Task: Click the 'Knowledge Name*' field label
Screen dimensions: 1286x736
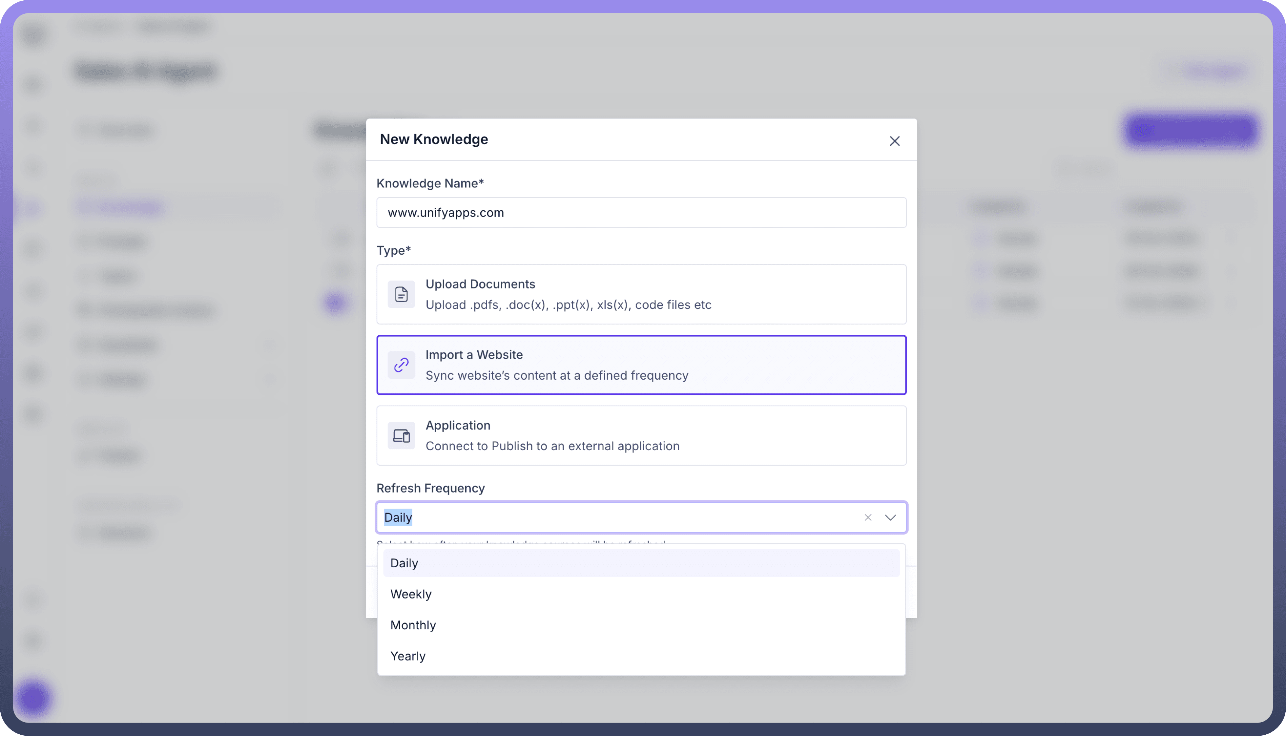Action: [430, 183]
